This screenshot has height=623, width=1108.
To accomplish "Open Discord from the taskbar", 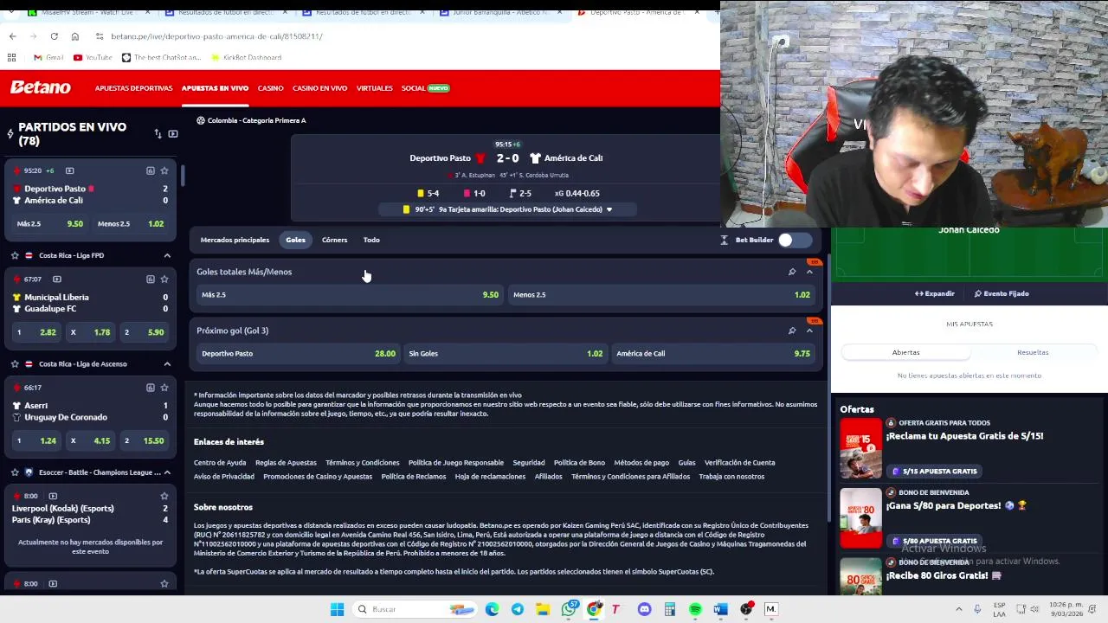I will [x=644, y=609].
